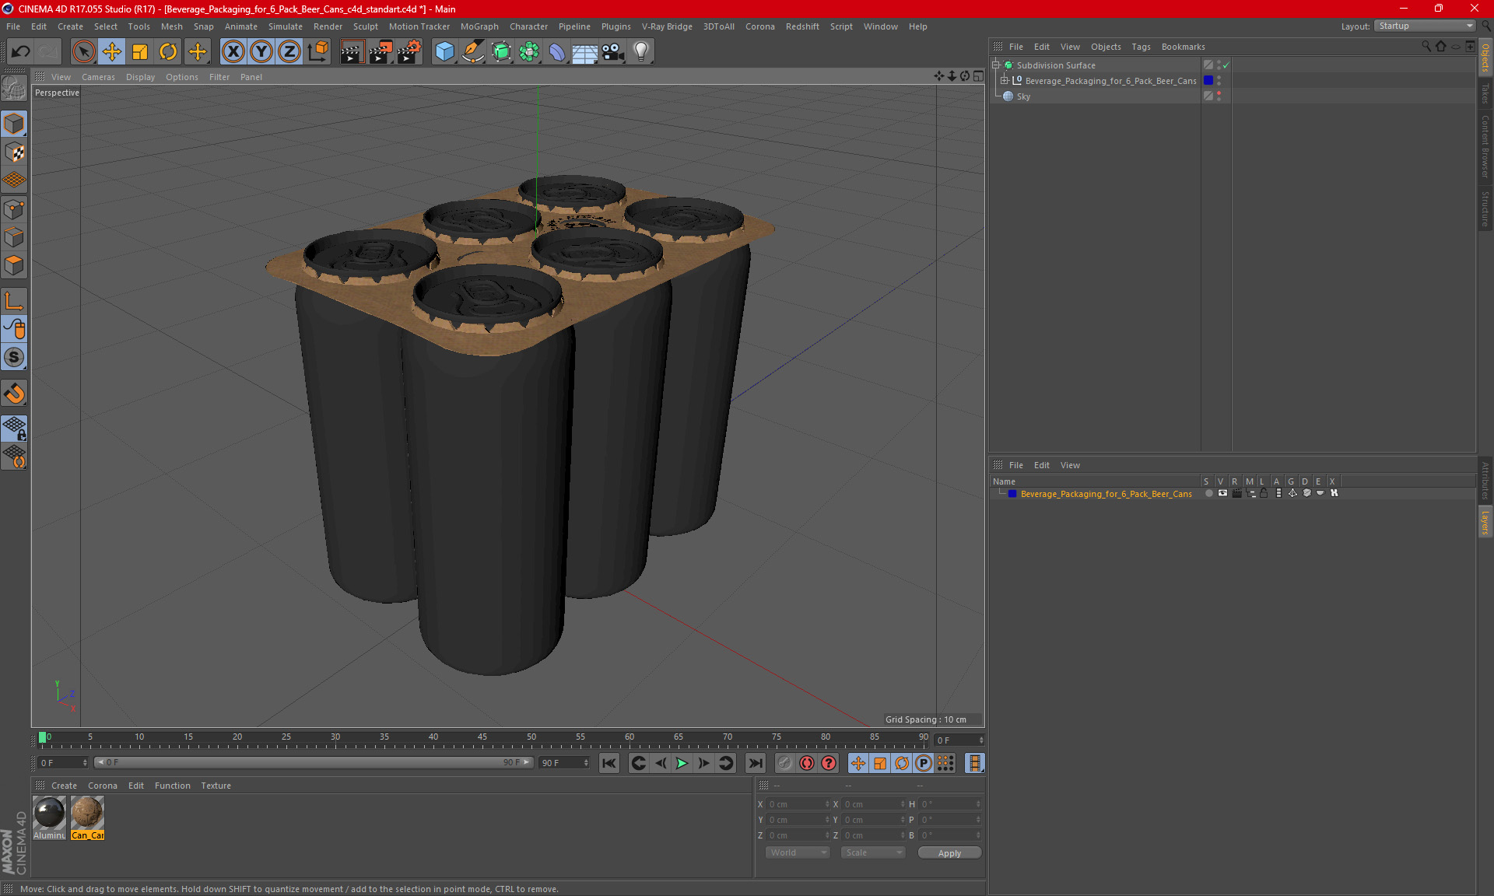Click the Texture tab in material panel
This screenshot has height=896, width=1494.
[215, 785]
